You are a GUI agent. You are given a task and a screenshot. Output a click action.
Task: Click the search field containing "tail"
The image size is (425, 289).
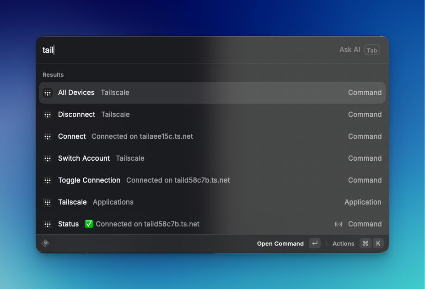[x=183, y=50]
